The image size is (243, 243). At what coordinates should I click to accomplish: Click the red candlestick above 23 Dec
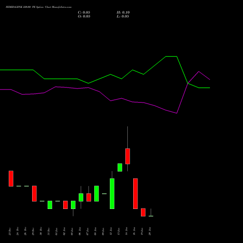click(11, 178)
